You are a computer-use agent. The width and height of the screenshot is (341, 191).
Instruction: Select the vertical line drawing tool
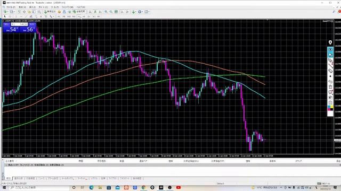16,16
